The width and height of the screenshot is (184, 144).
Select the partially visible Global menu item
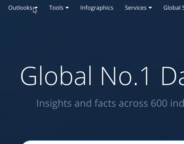(x=174, y=8)
